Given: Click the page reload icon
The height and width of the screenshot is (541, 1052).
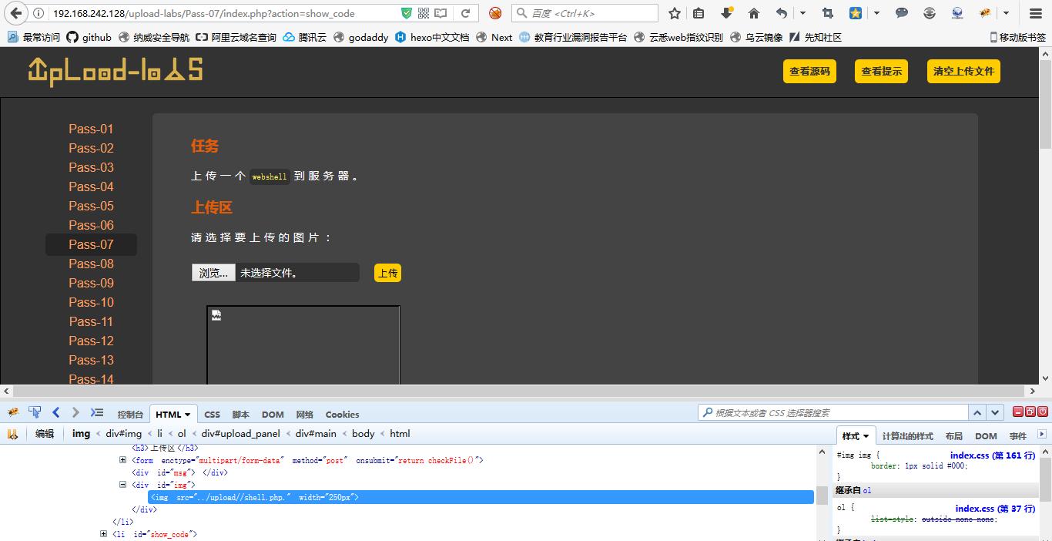Looking at the screenshot, I should [x=466, y=13].
